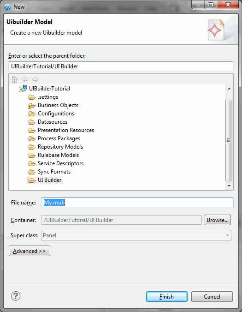This screenshot has width=242, height=312.
Task: Open the Help question mark icon
Action: pos(16,296)
